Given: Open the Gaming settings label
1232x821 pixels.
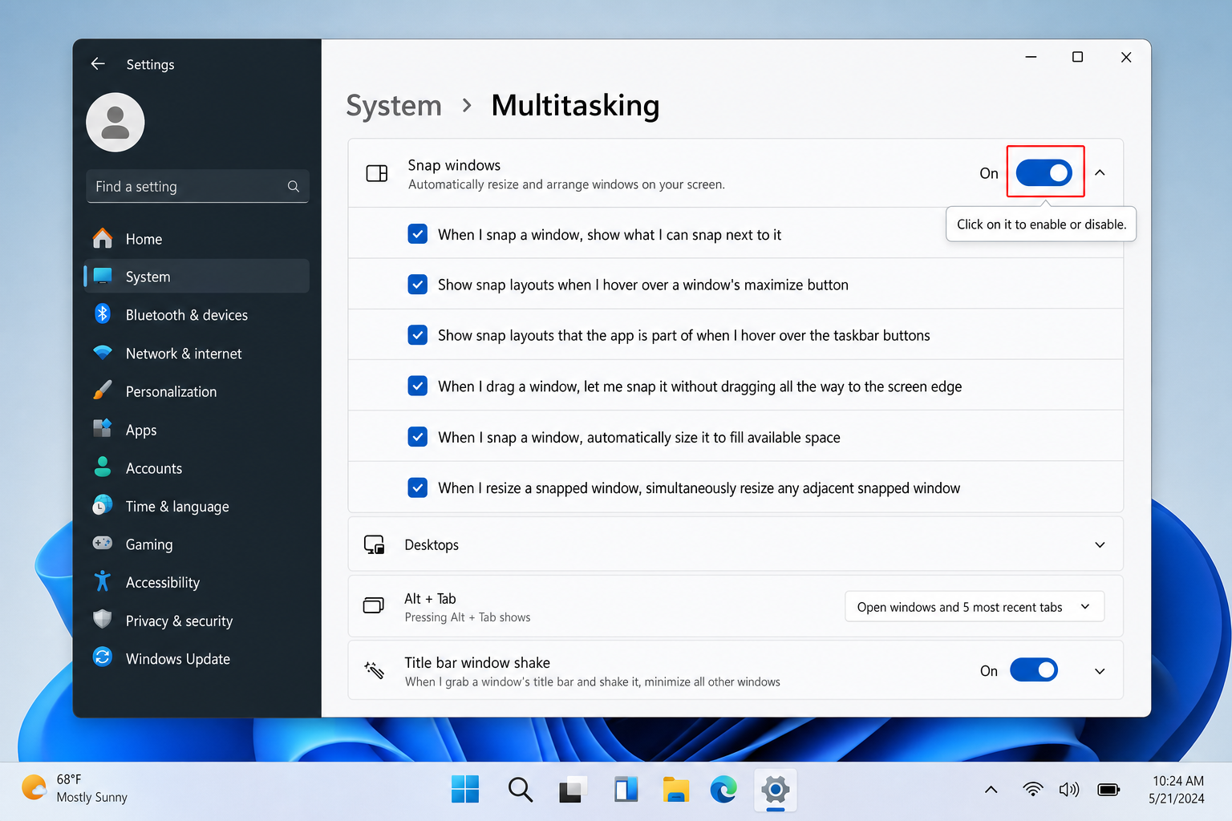Looking at the screenshot, I should 149,544.
